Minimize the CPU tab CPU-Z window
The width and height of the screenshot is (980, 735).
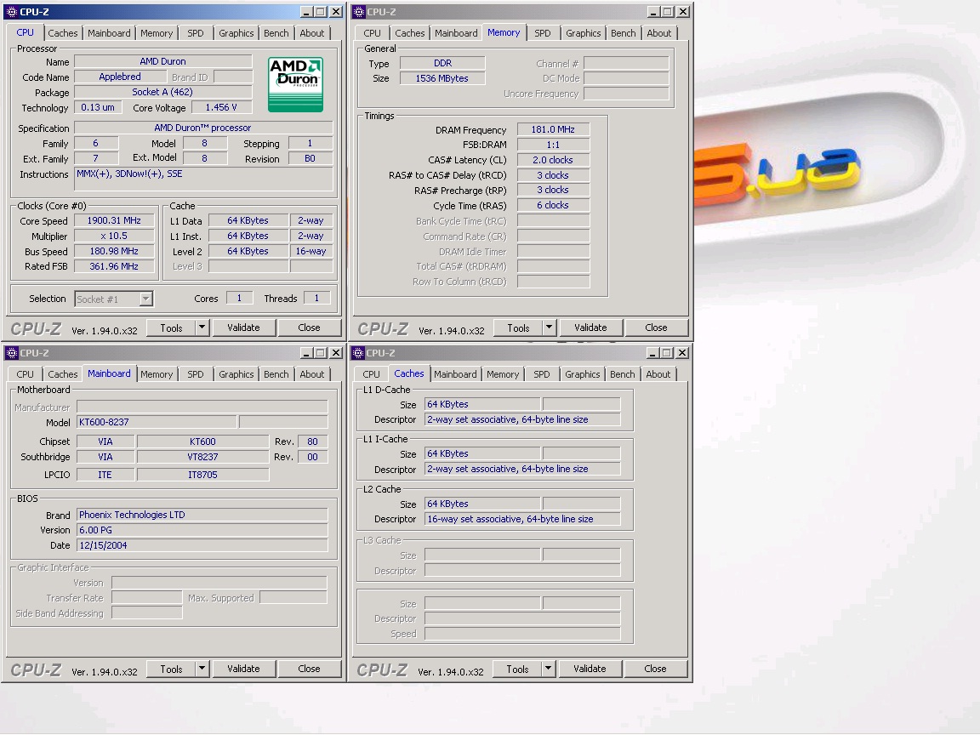(x=306, y=12)
